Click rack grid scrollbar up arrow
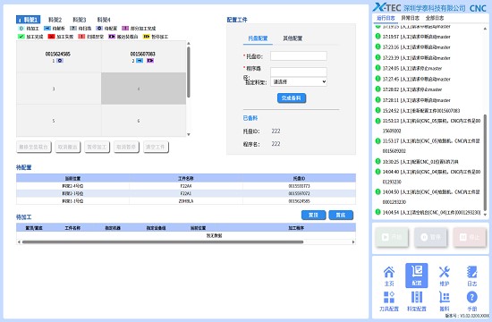The width and height of the screenshot is (492, 322). click(189, 43)
